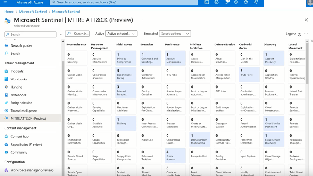Open the Simulated Select options dropdown
Screen dimensions: 313x176
coord(175,34)
